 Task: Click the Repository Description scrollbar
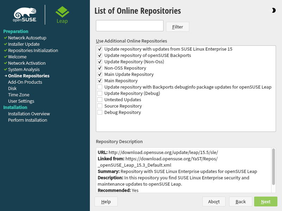273,166
